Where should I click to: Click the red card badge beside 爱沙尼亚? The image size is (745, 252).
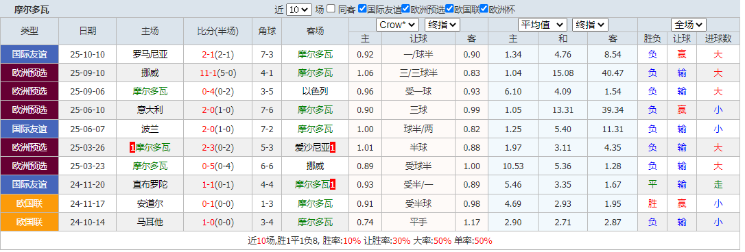[x=333, y=148]
